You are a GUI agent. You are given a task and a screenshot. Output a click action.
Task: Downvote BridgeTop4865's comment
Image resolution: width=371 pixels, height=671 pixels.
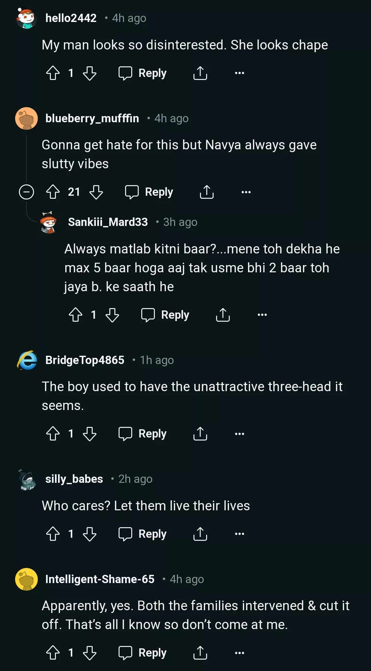point(90,434)
